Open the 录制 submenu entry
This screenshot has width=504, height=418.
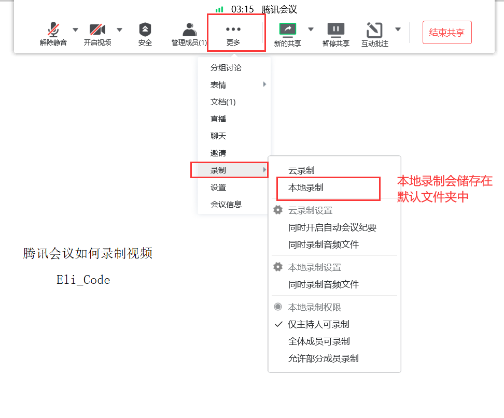click(234, 170)
